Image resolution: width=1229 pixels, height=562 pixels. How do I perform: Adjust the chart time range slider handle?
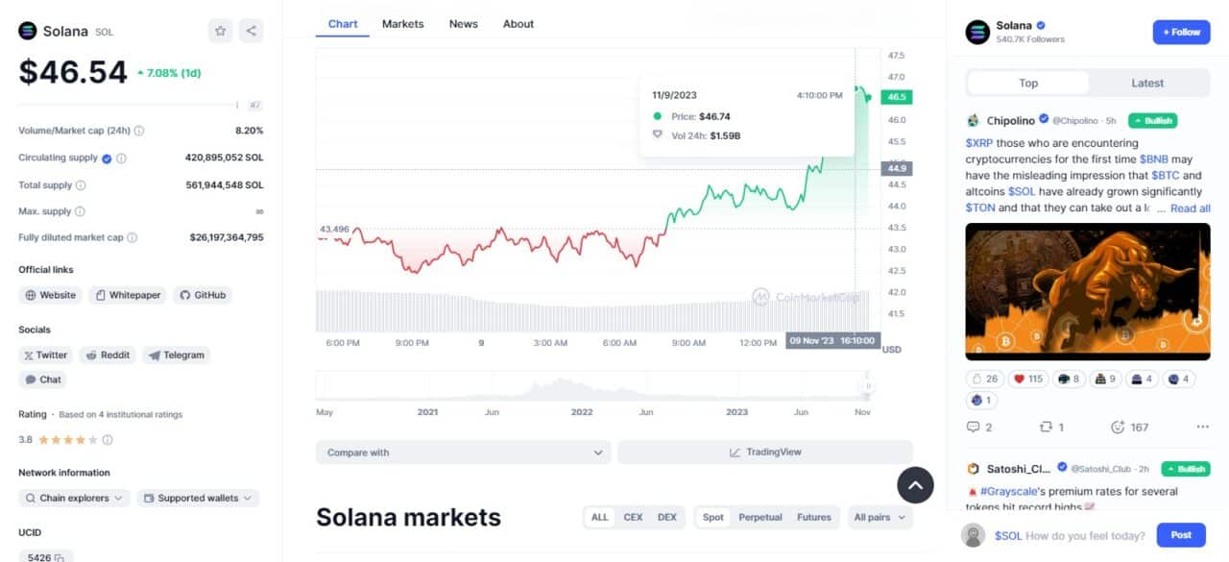[x=868, y=386]
